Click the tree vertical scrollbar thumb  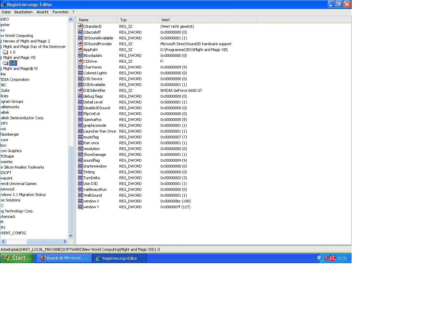point(71,189)
